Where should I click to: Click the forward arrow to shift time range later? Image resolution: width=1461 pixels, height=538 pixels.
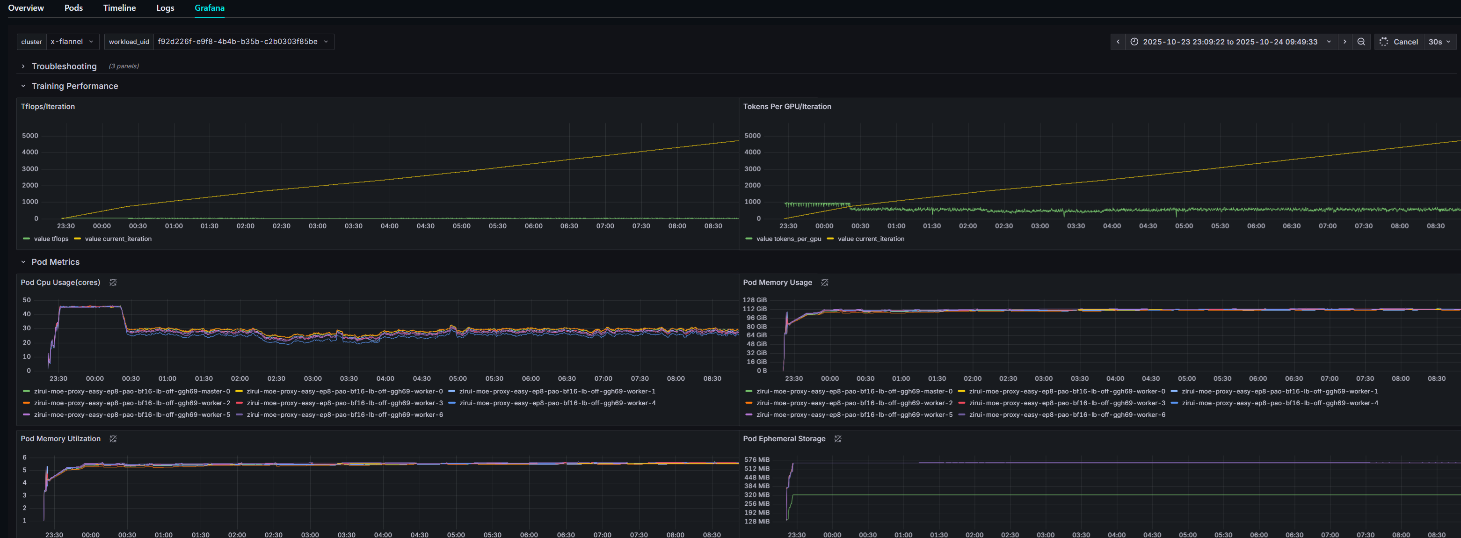tap(1345, 41)
